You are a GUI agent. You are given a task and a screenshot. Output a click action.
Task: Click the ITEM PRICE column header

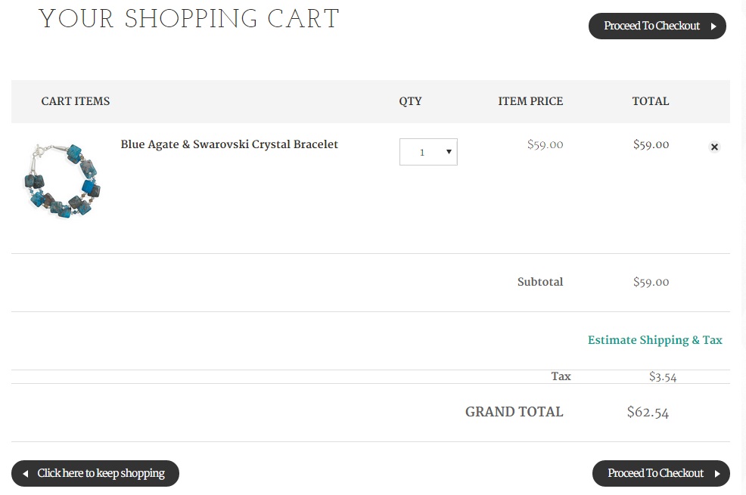coord(530,101)
